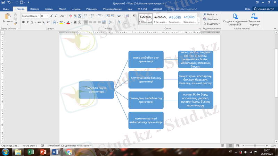
Task: Toggle strikethrough text formatting
Action: pyautogui.click(x=39, y=22)
